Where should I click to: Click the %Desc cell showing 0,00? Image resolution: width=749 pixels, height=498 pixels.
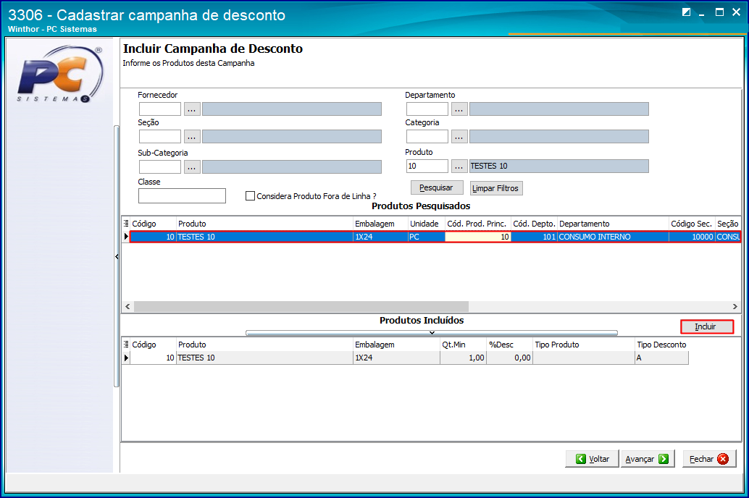[509, 358]
